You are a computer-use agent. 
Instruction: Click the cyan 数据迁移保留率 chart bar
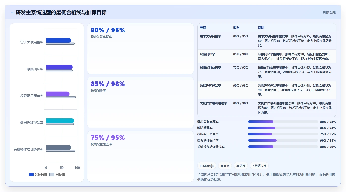tap(60, 121)
